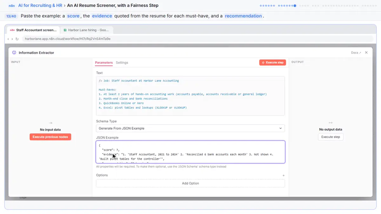
Task: Select the Parameters tab
Action: (104, 63)
